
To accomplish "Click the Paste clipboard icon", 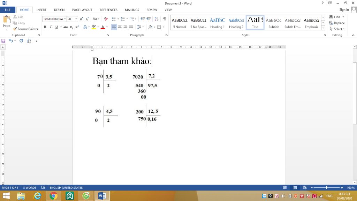I will point(7,20).
